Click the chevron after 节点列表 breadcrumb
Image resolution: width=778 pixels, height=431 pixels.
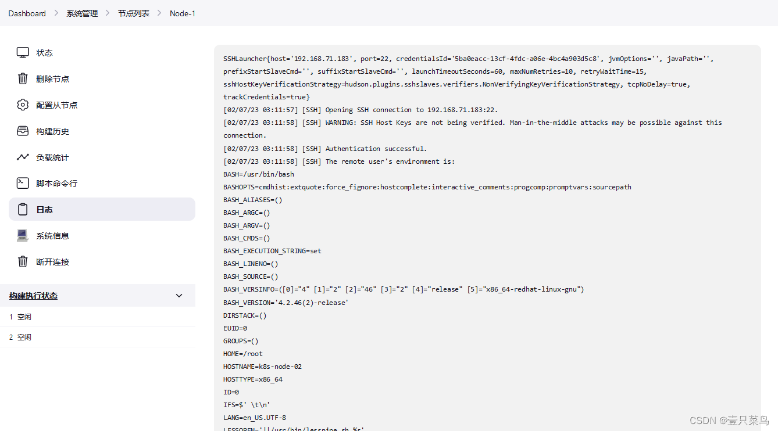[x=160, y=13]
